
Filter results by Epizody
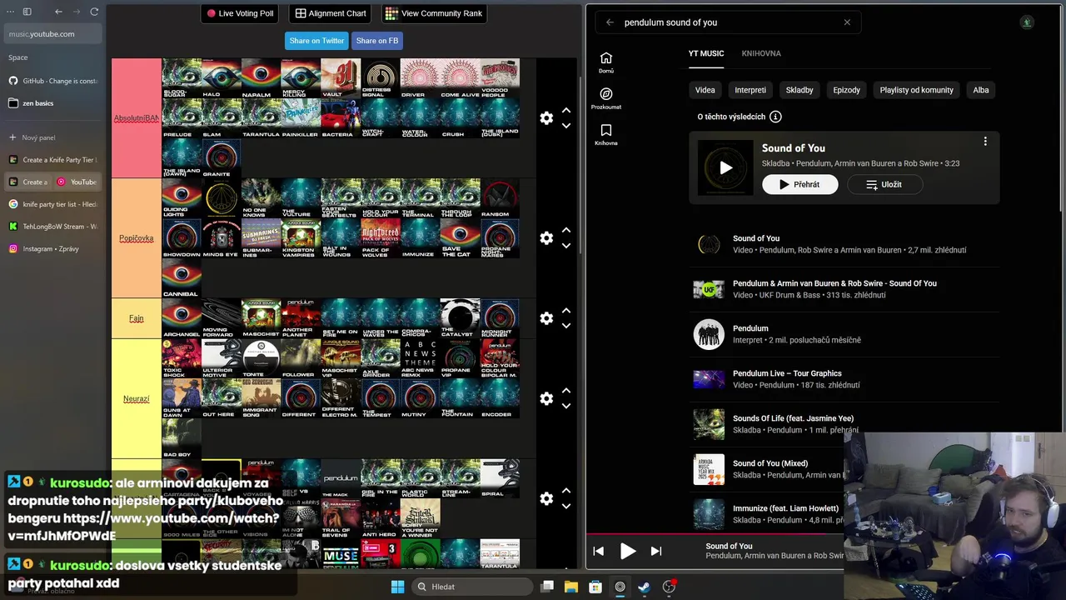[x=847, y=90]
